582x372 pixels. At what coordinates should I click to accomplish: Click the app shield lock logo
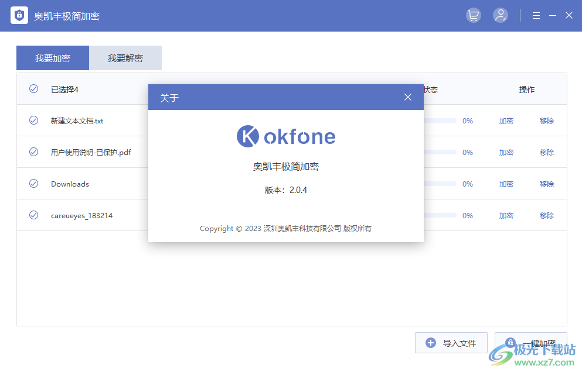[x=19, y=16]
